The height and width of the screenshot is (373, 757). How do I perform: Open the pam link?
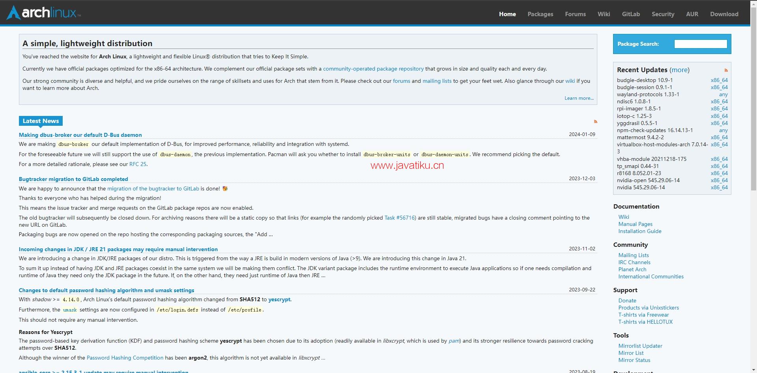(454, 341)
